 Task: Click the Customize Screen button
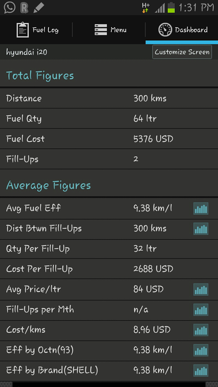coord(182,52)
